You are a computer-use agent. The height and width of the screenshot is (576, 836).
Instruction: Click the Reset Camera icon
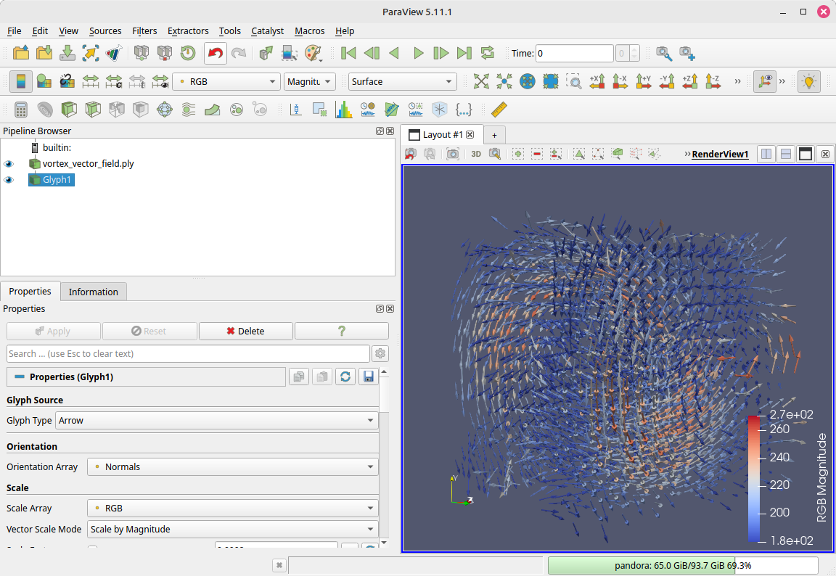[481, 82]
